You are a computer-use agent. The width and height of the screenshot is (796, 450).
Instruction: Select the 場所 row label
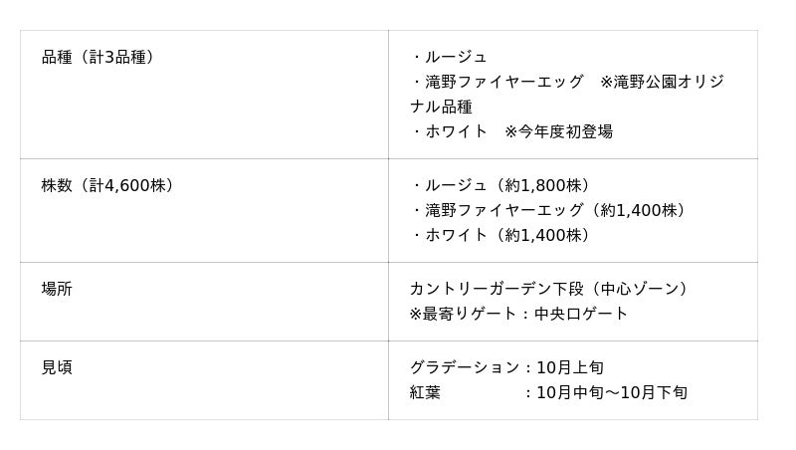[57, 289]
